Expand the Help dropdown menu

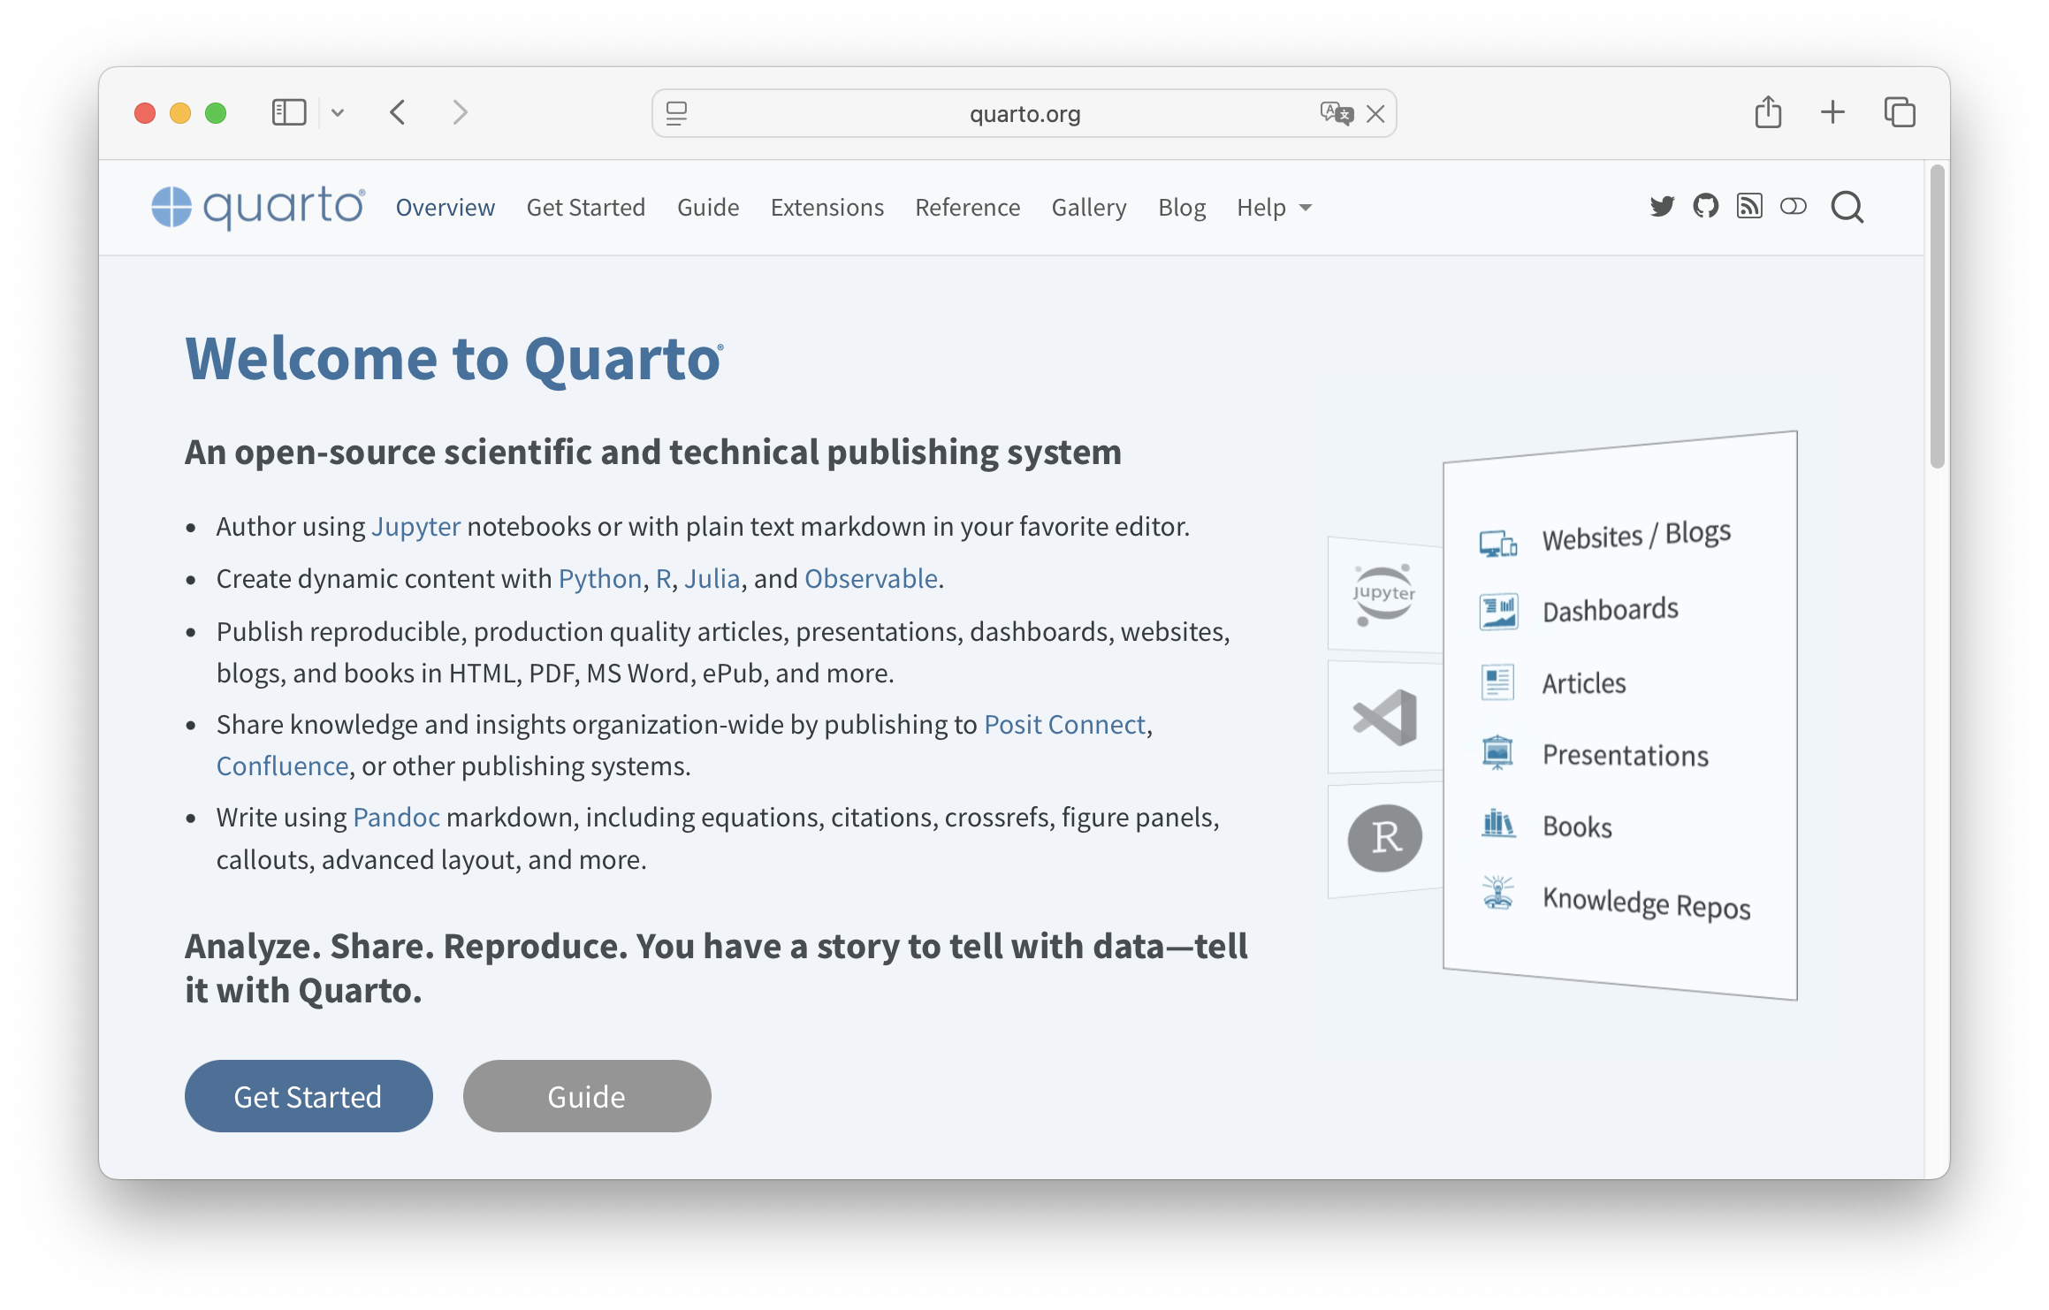tap(1274, 208)
